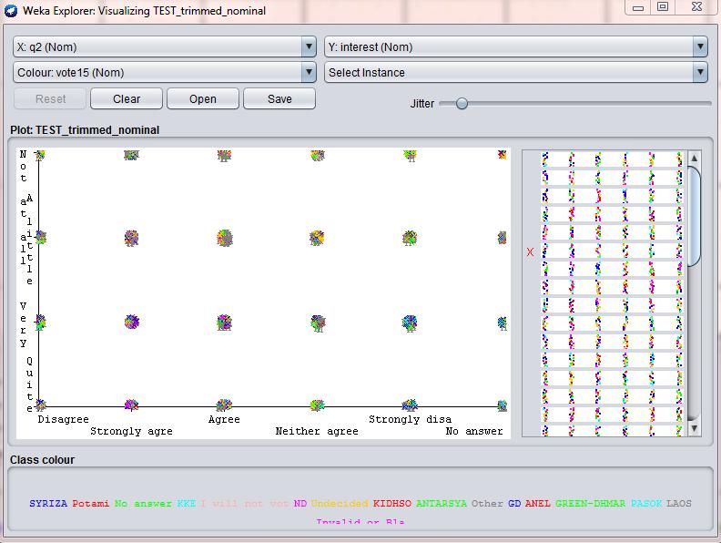Select the Undecided class colour label

tap(340, 504)
